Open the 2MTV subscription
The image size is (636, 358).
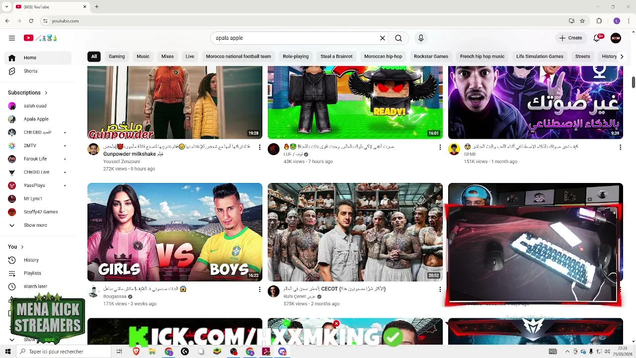[x=38, y=146]
